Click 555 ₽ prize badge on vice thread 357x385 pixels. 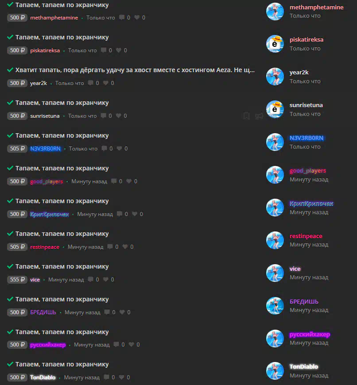17,279
